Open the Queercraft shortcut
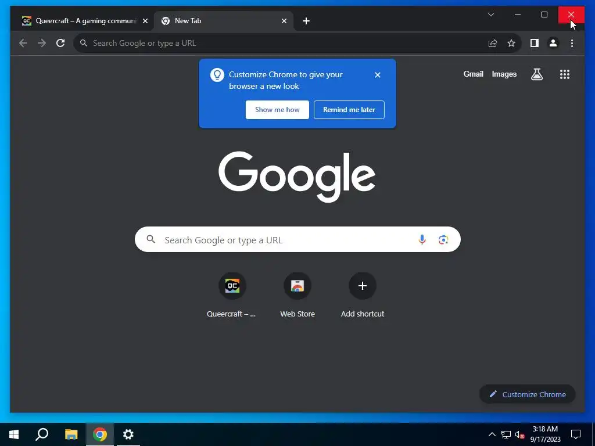Screen dimensions: 595x446 232,296
